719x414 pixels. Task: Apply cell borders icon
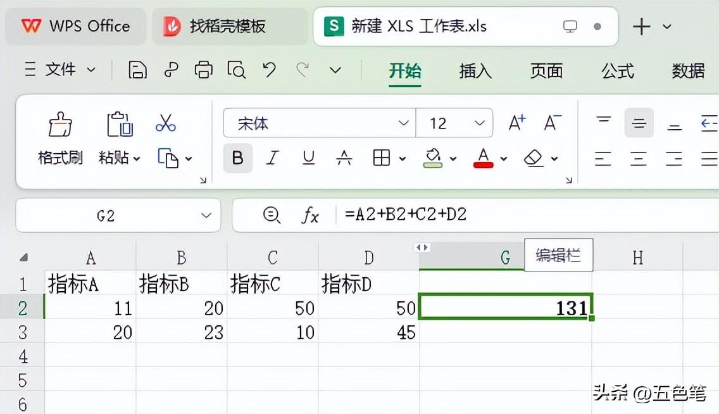tap(382, 158)
